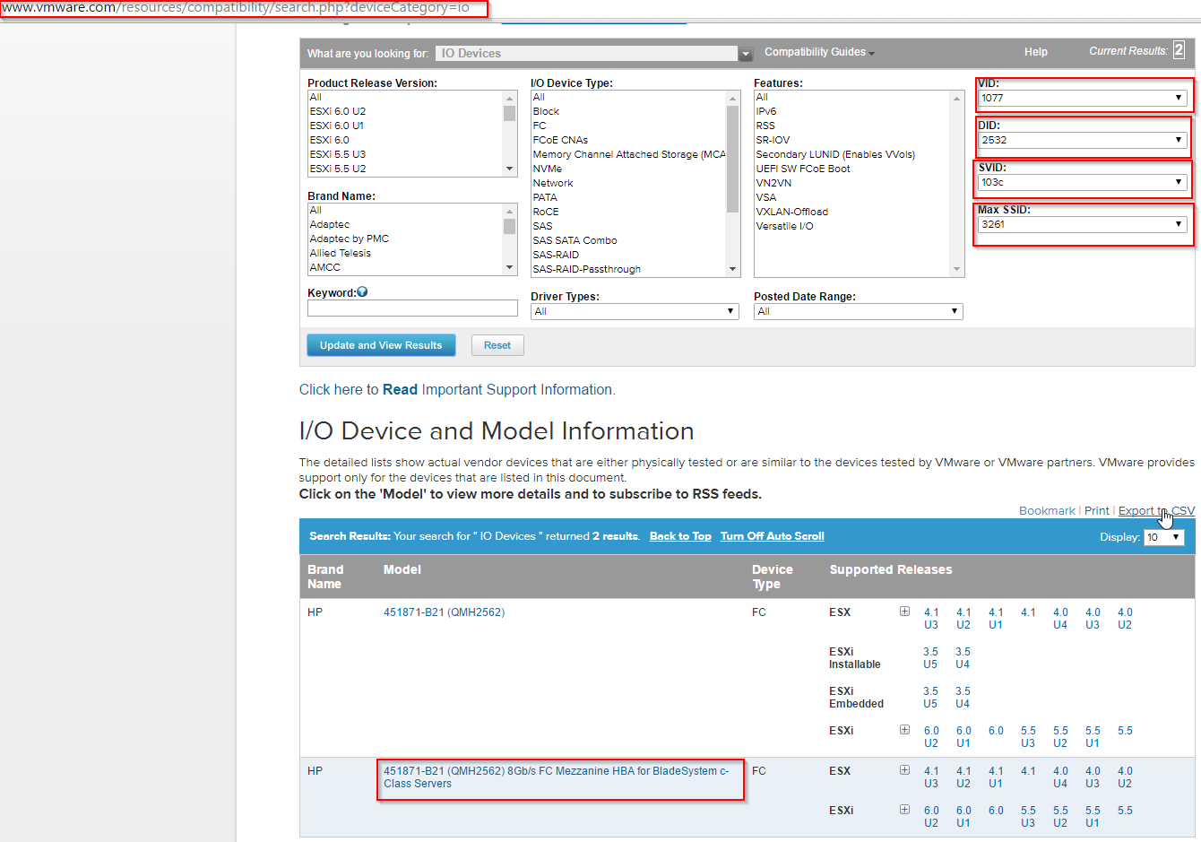
Task: Open the Display results count dropdown
Action: 1164,537
